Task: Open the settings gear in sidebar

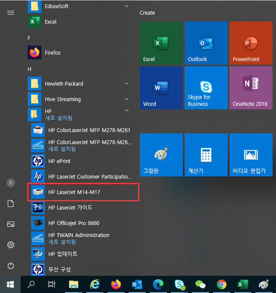Action: (11, 245)
